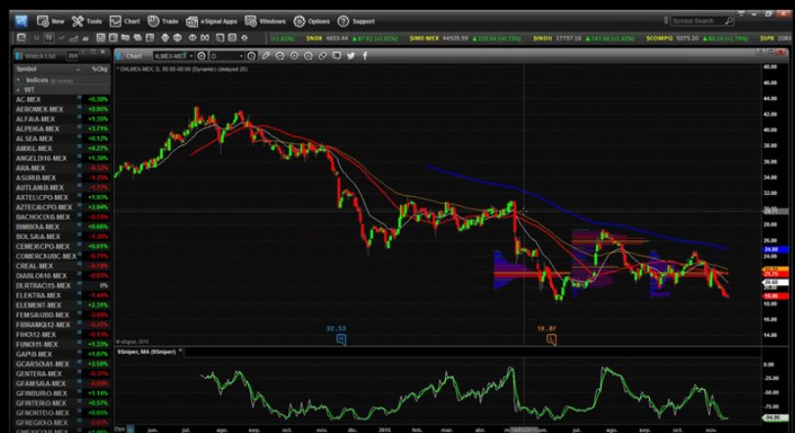Click the magnifier icon in Symbol Search

pos(728,21)
